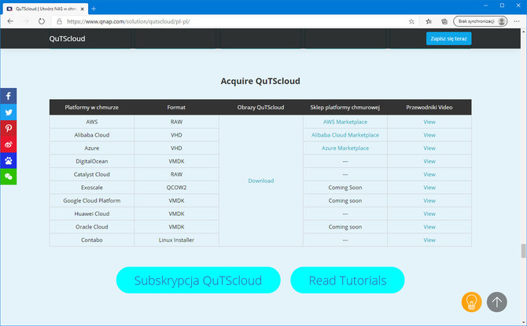View video guide for Oracle Cloud
This screenshot has height=326, width=527.
pos(429,226)
